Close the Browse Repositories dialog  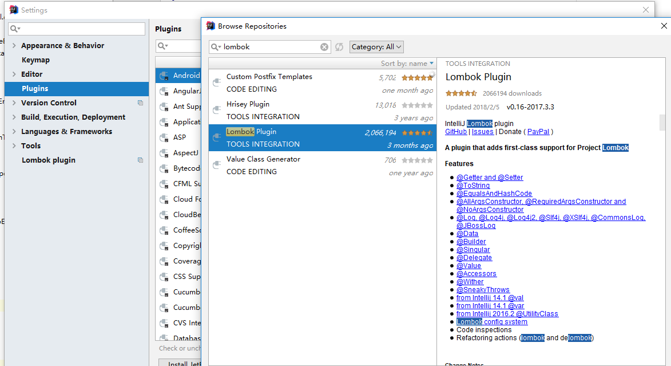(664, 26)
